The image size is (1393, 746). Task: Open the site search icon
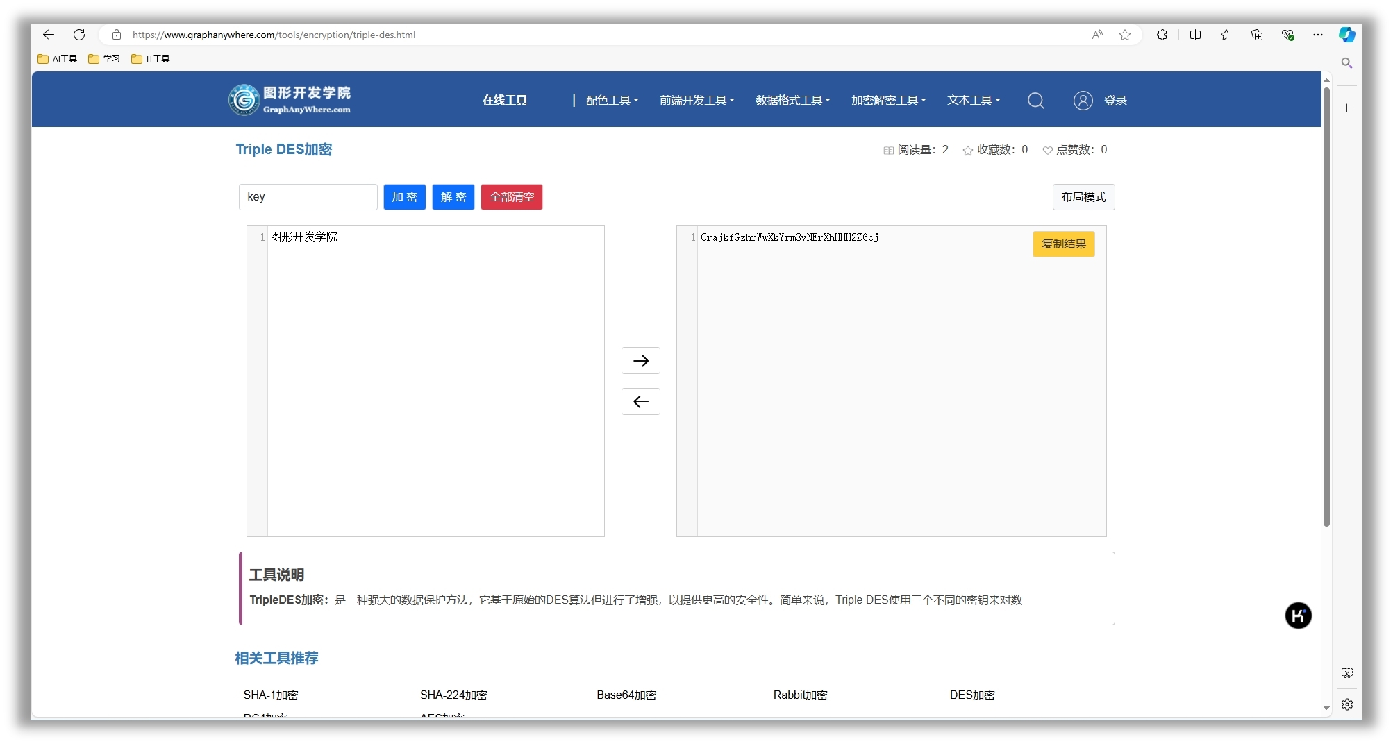pos(1035,100)
